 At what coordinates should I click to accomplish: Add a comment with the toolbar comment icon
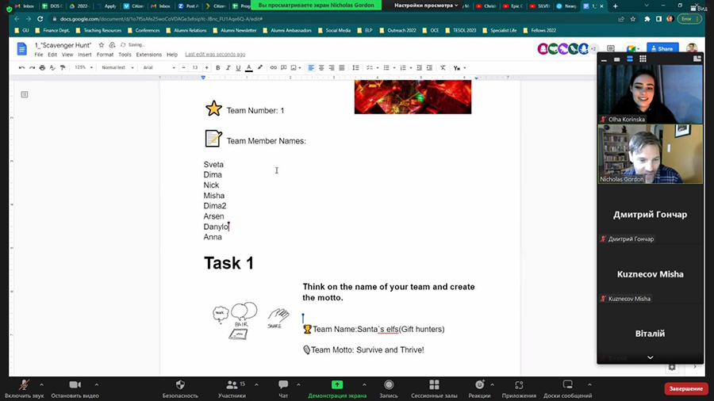[284, 67]
